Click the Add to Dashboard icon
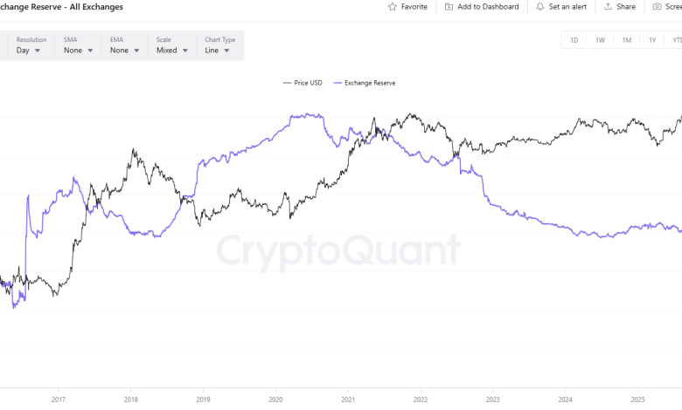The height and width of the screenshot is (410, 682). tap(449, 7)
